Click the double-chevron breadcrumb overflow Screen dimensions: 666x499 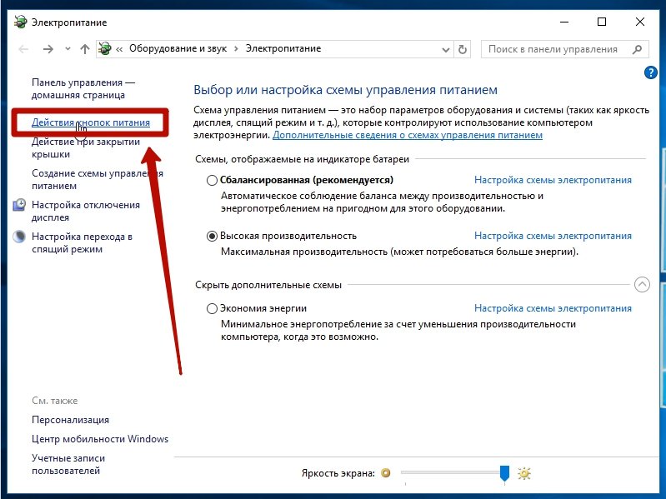(119, 49)
